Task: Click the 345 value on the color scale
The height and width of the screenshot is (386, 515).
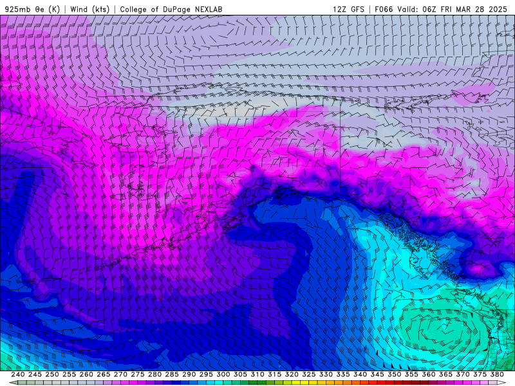Action: [377, 374]
